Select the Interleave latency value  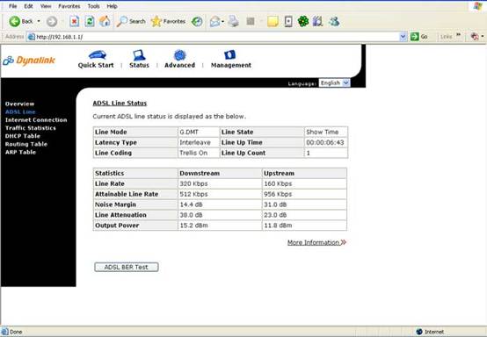195,143
